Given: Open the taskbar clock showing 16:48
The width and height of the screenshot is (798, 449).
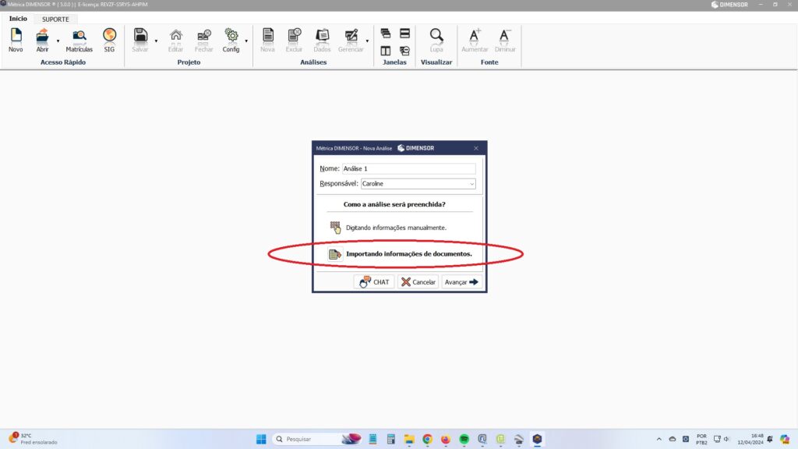Looking at the screenshot, I should click(750, 440).
